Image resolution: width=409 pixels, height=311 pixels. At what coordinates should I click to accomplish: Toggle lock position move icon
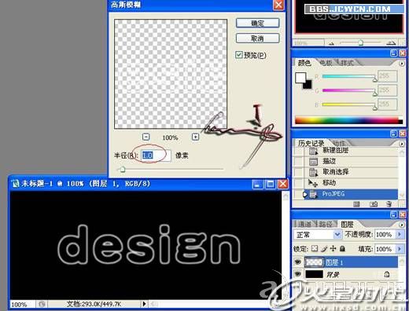click(333, 248)
